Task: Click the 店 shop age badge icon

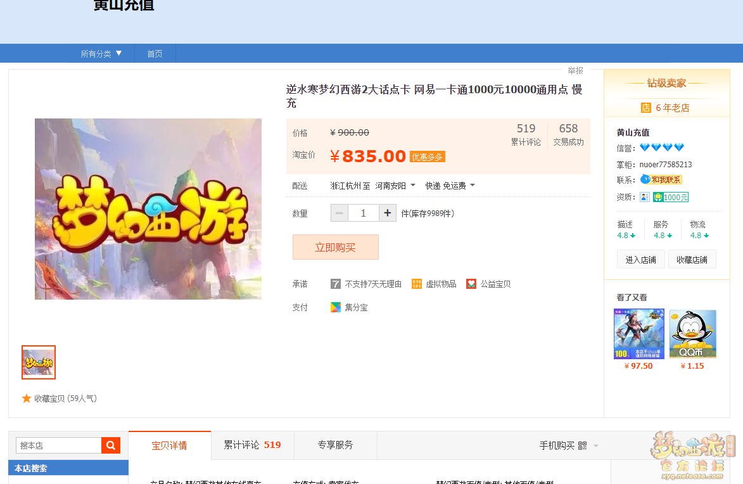Action: pos(646,108)
